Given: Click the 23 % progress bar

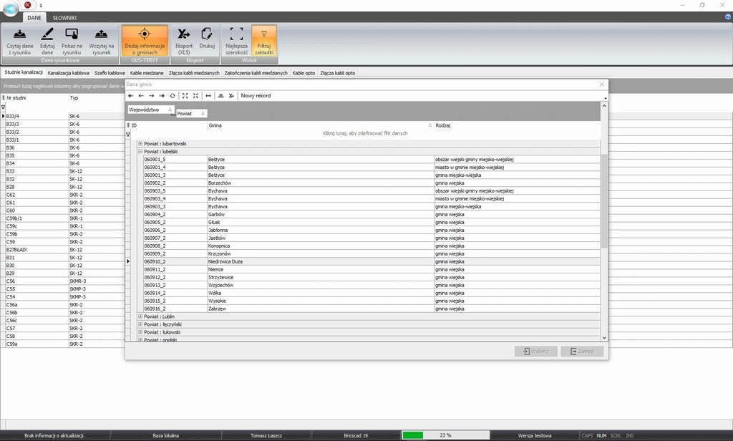Looking at the screenshot, I should pos(444,435).
